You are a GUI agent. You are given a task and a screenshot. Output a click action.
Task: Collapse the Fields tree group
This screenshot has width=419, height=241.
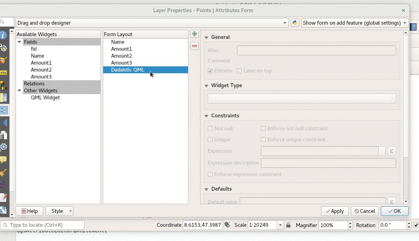pos(19,42)
